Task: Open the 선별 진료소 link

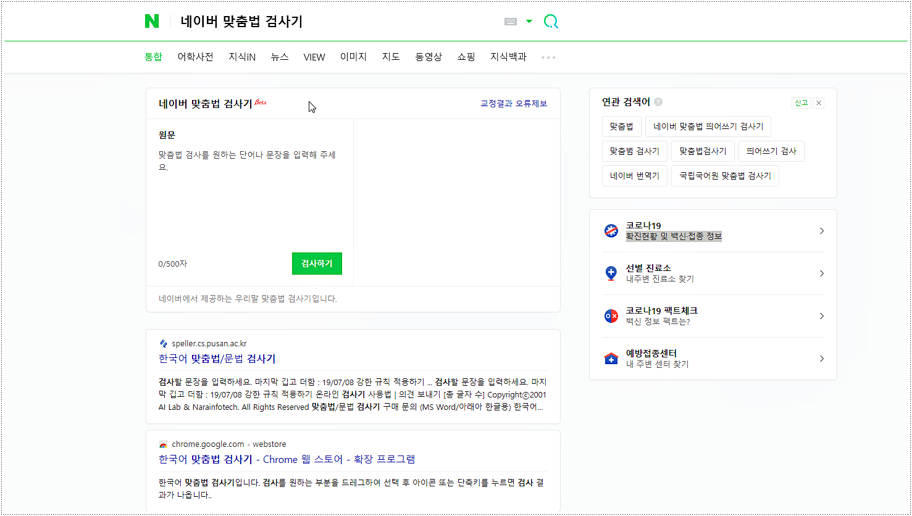Action: tap(648, 268)
